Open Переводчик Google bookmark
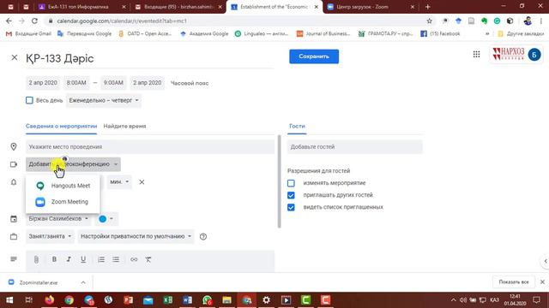This screenshot has width=549, height=308. click(84, 34)
